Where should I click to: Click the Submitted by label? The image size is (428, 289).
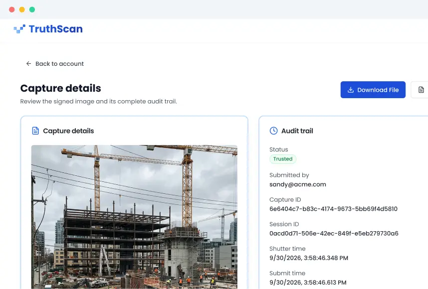(x=289, y=175)
